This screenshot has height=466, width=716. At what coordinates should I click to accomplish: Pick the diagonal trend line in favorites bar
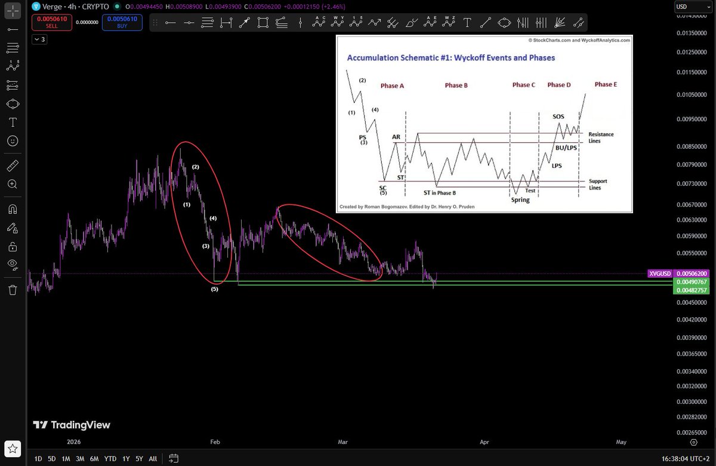click(486, 23)
